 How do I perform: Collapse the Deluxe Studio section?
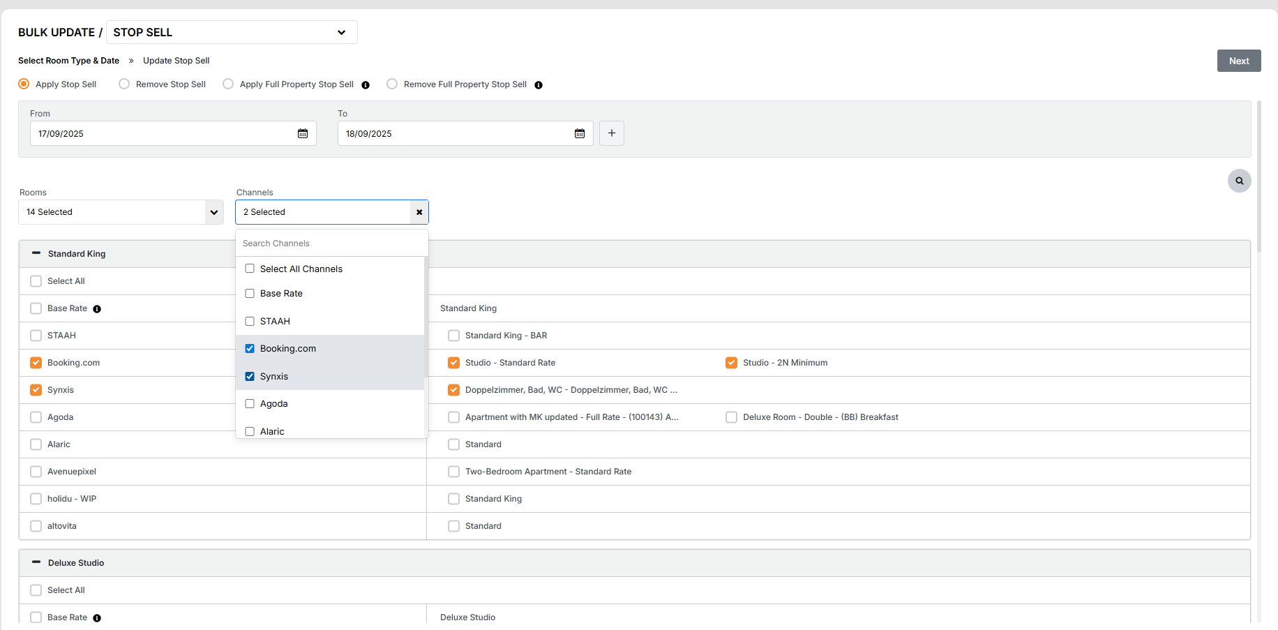click(36, 562)
